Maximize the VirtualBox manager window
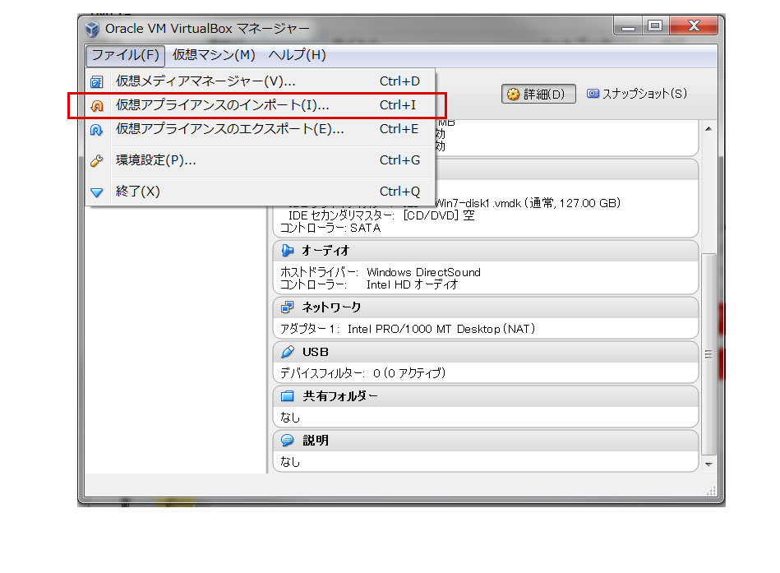The image size is (780, 573). (655, 25)
